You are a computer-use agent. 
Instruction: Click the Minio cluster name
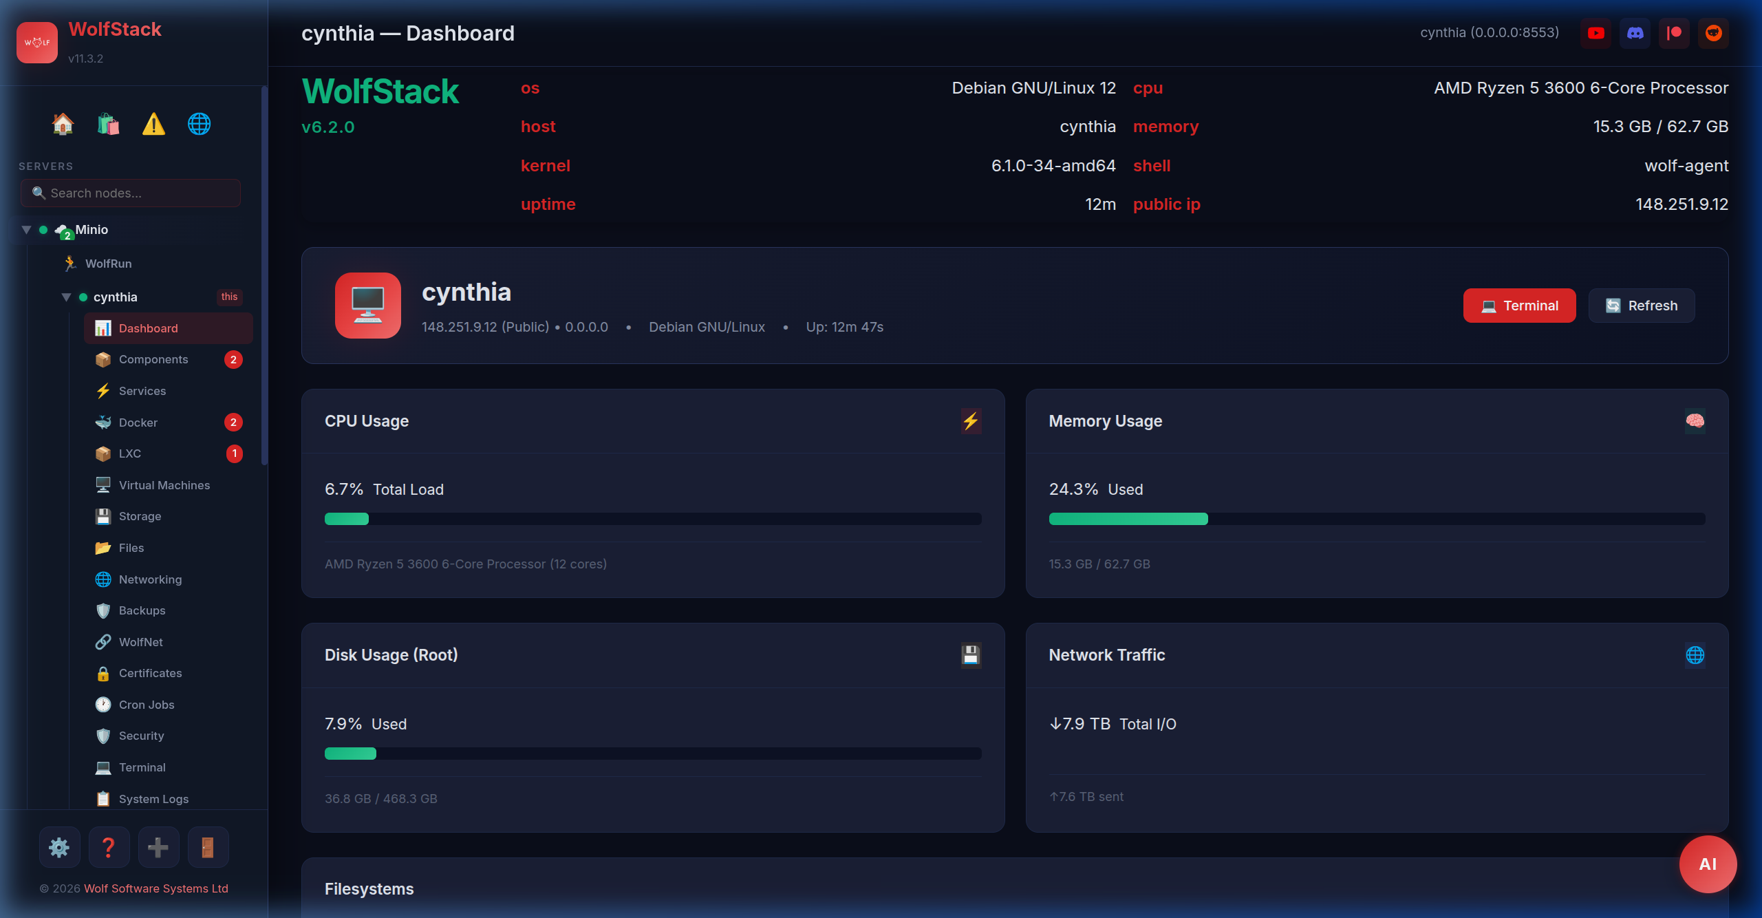pyautogui.click(x=92, y=230)
